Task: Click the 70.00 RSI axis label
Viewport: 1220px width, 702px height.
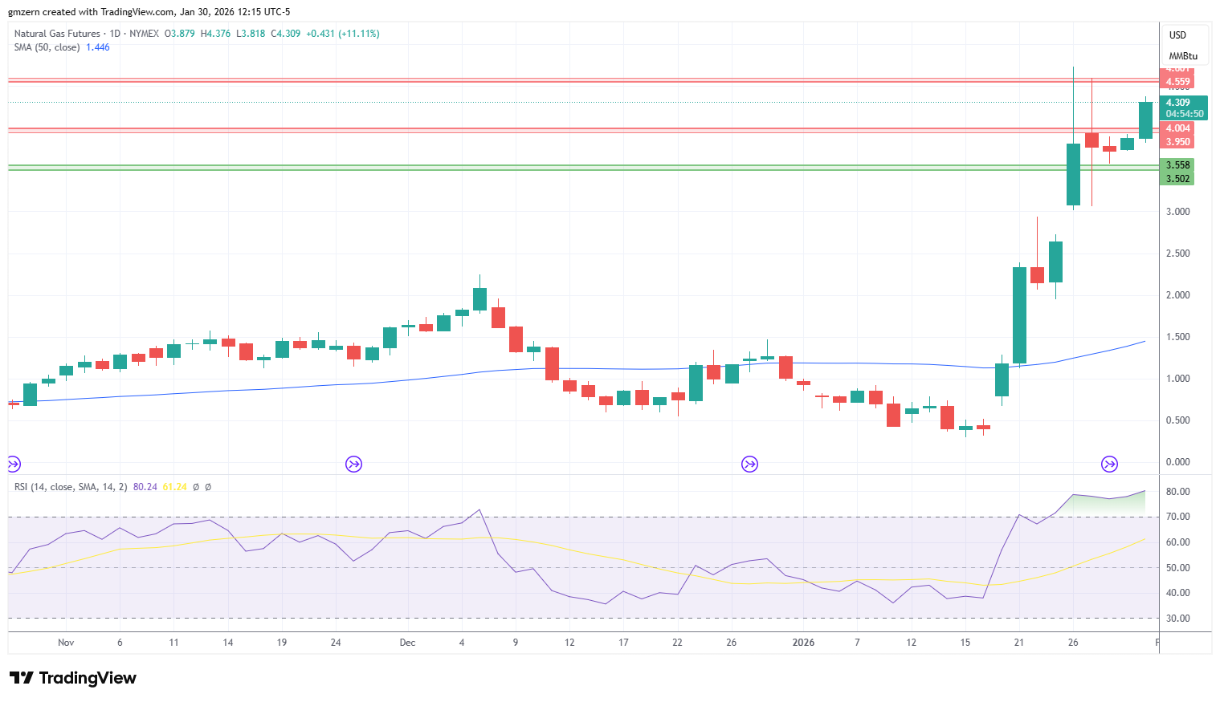Action: [x=1178, y=517]
